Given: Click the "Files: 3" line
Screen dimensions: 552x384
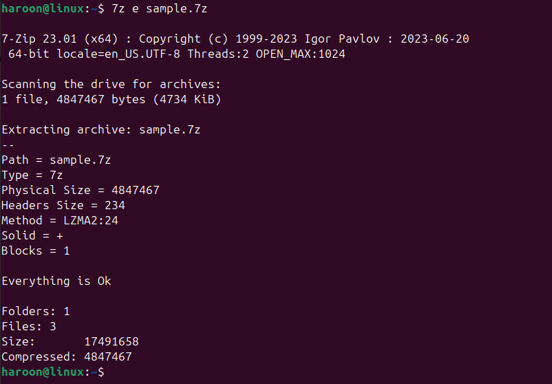Looking at the screenshot, I should pyautogui.click(x=28, y=326).
